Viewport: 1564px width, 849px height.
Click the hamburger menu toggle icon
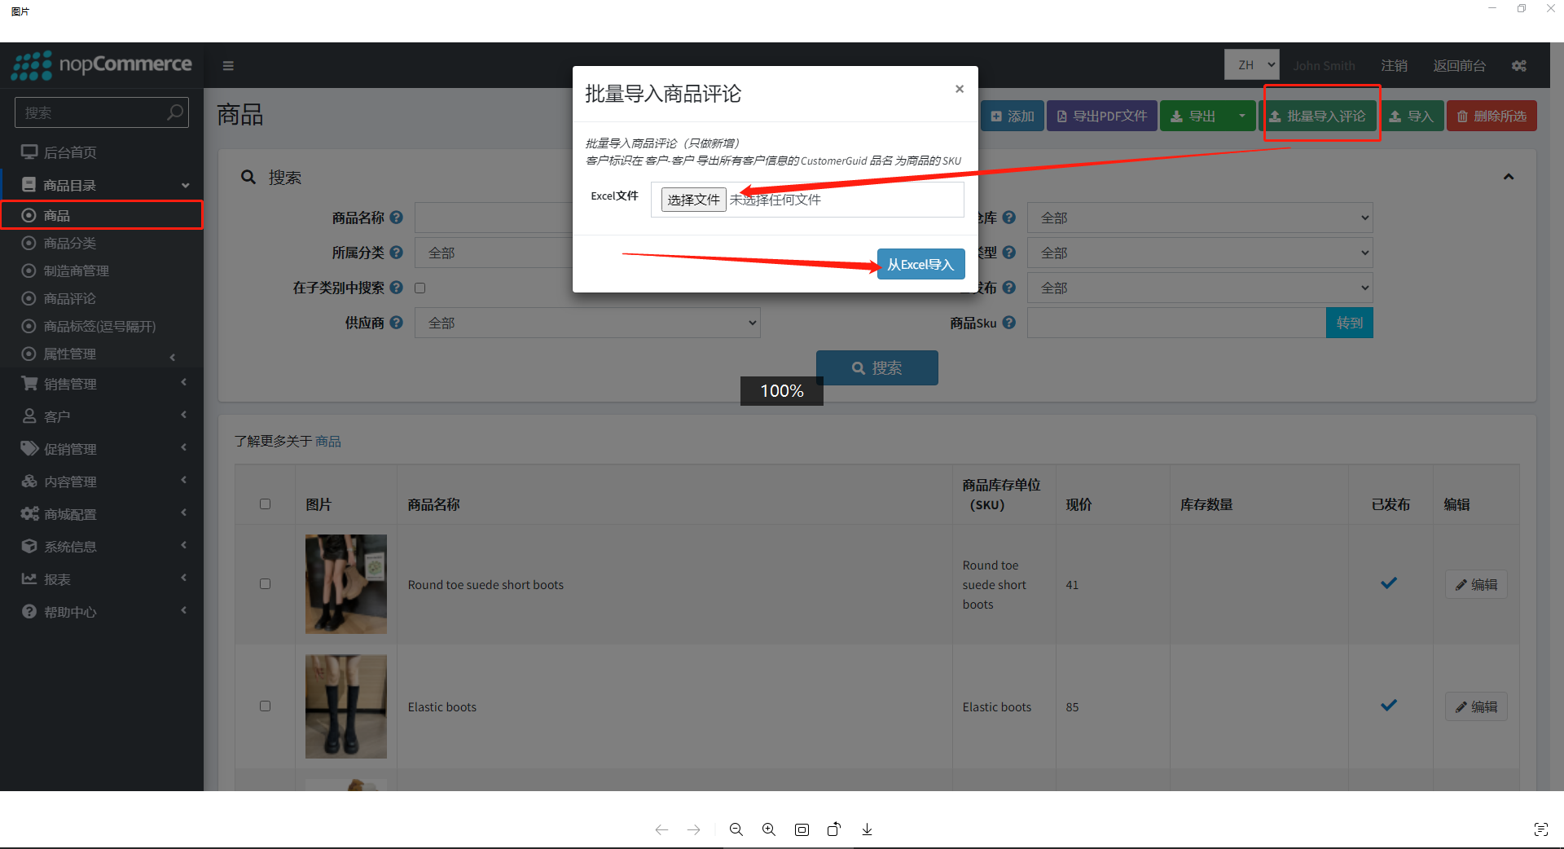[228, 66]
